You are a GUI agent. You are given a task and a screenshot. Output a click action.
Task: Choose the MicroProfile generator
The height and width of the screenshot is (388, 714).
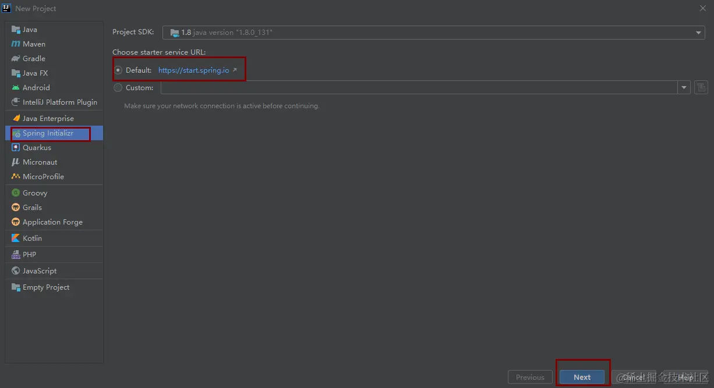point(54,176)
